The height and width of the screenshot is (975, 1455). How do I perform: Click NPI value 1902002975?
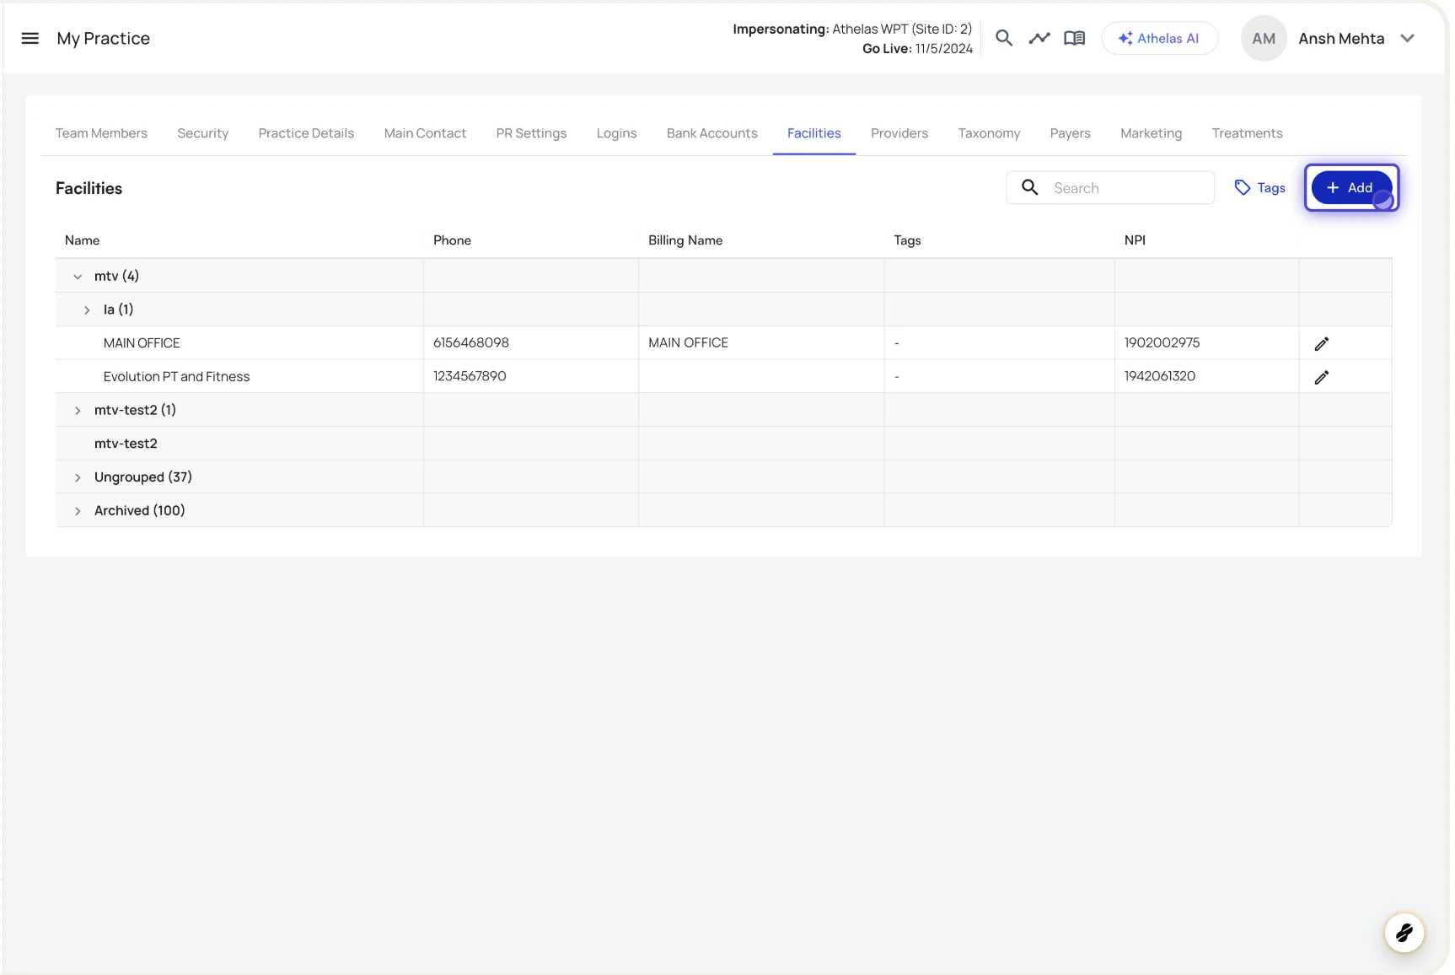click(1162, 342)
